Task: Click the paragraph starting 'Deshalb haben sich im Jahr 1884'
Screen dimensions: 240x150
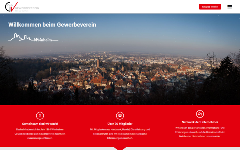Action: pos(40,134)
